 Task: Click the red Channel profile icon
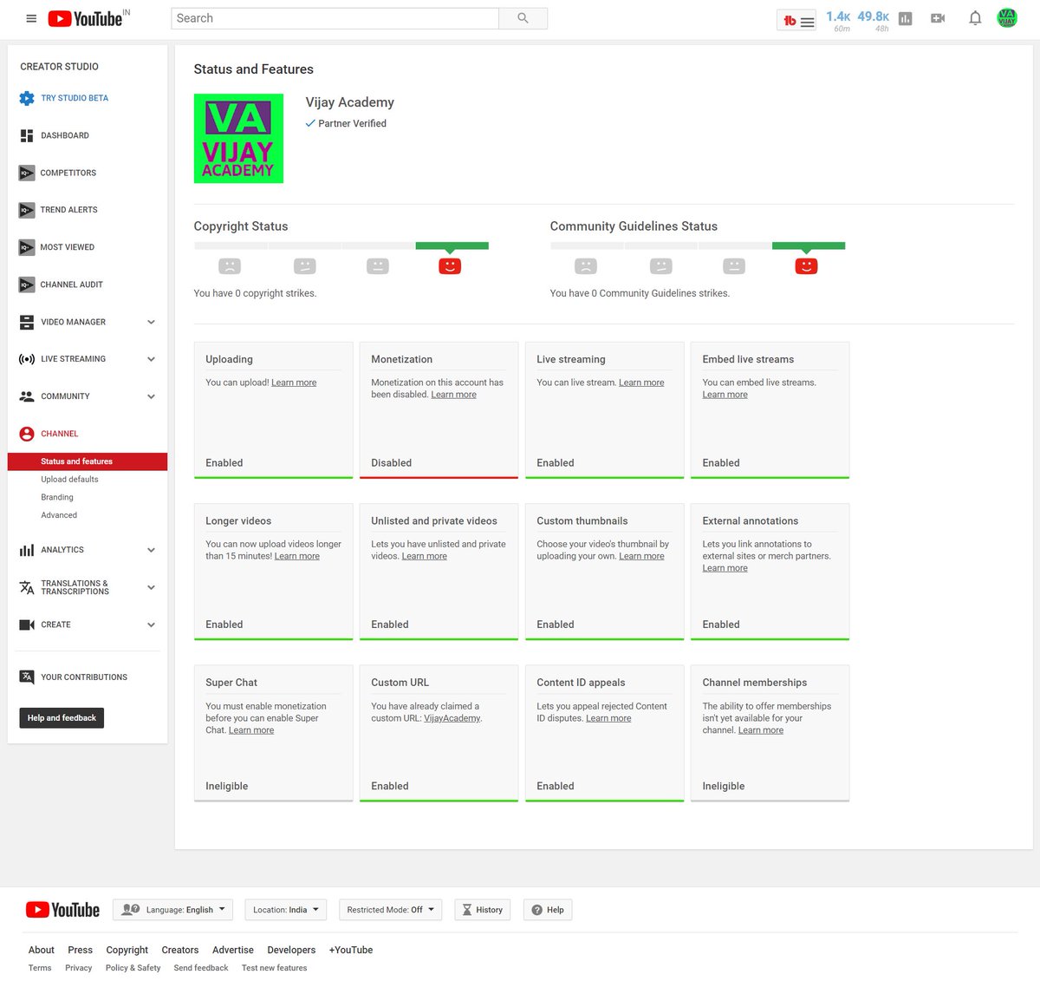tap(27, 434)
